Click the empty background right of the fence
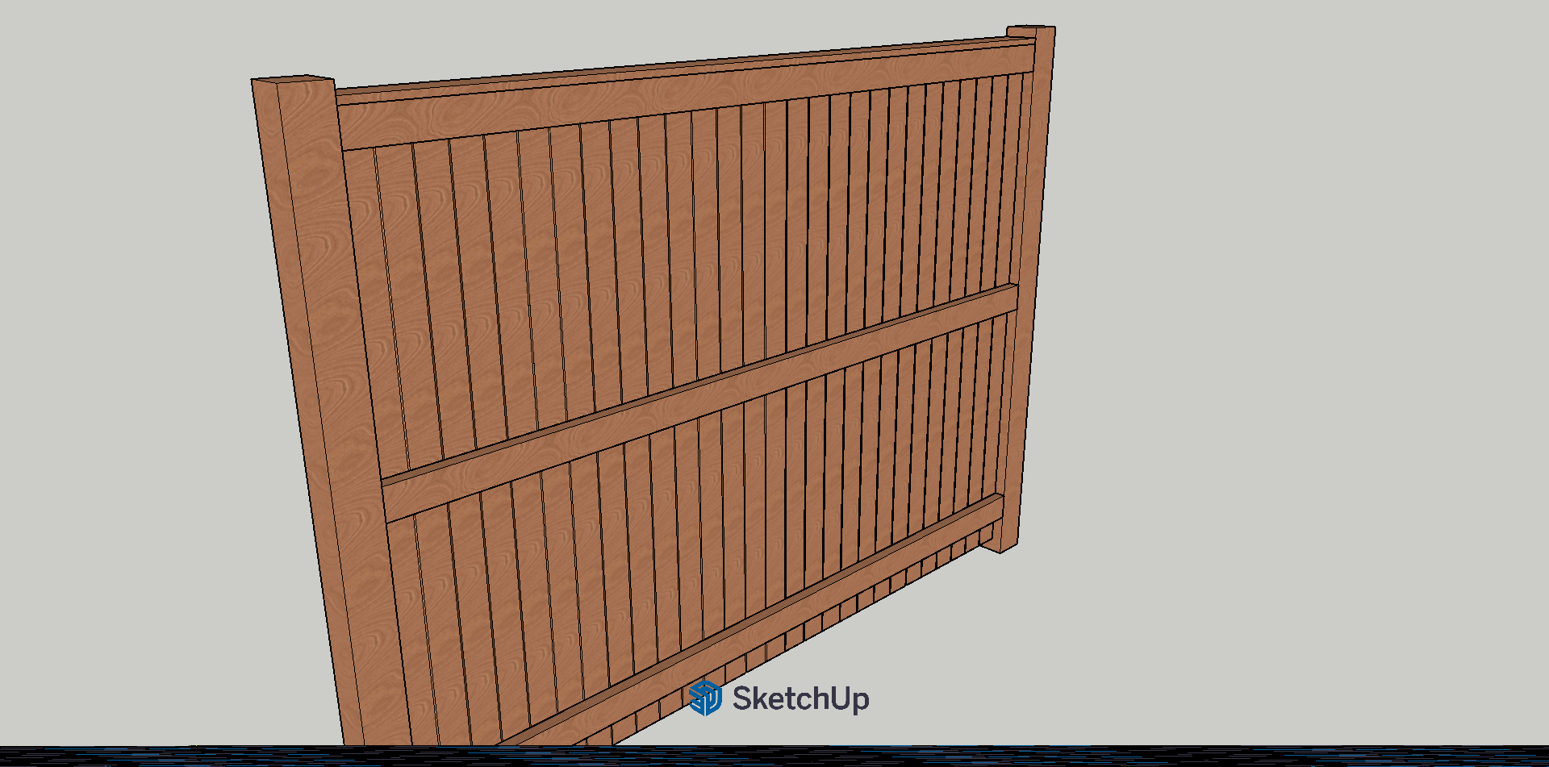 1291,323
